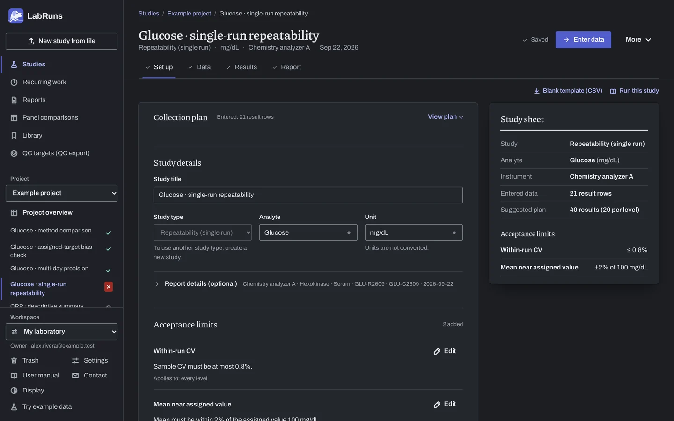Open Glucose · assigned-target bias check study
Screen dimensions: 674x421
pos(51,251)
